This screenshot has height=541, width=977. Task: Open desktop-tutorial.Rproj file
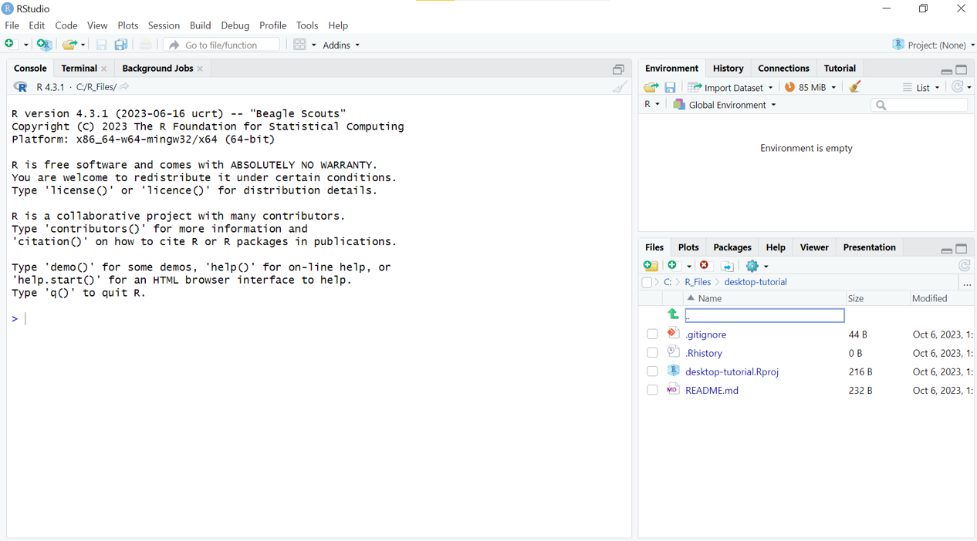(x=732, y=371)
